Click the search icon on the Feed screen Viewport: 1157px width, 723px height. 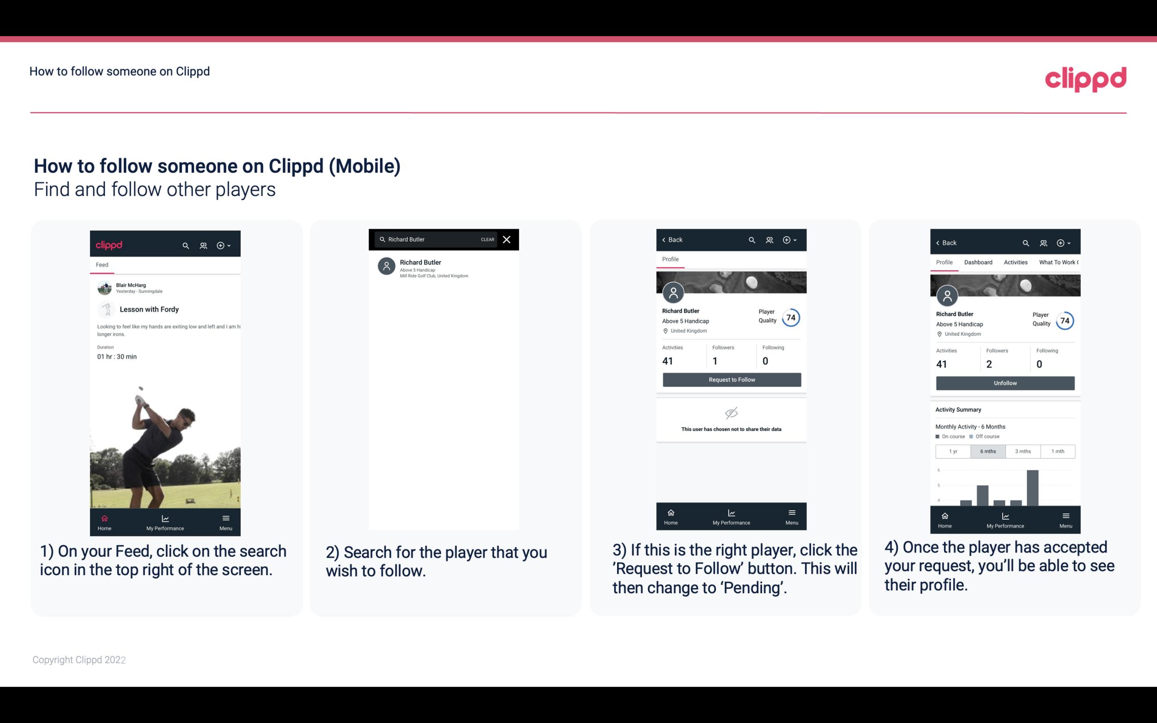(185, 245)
